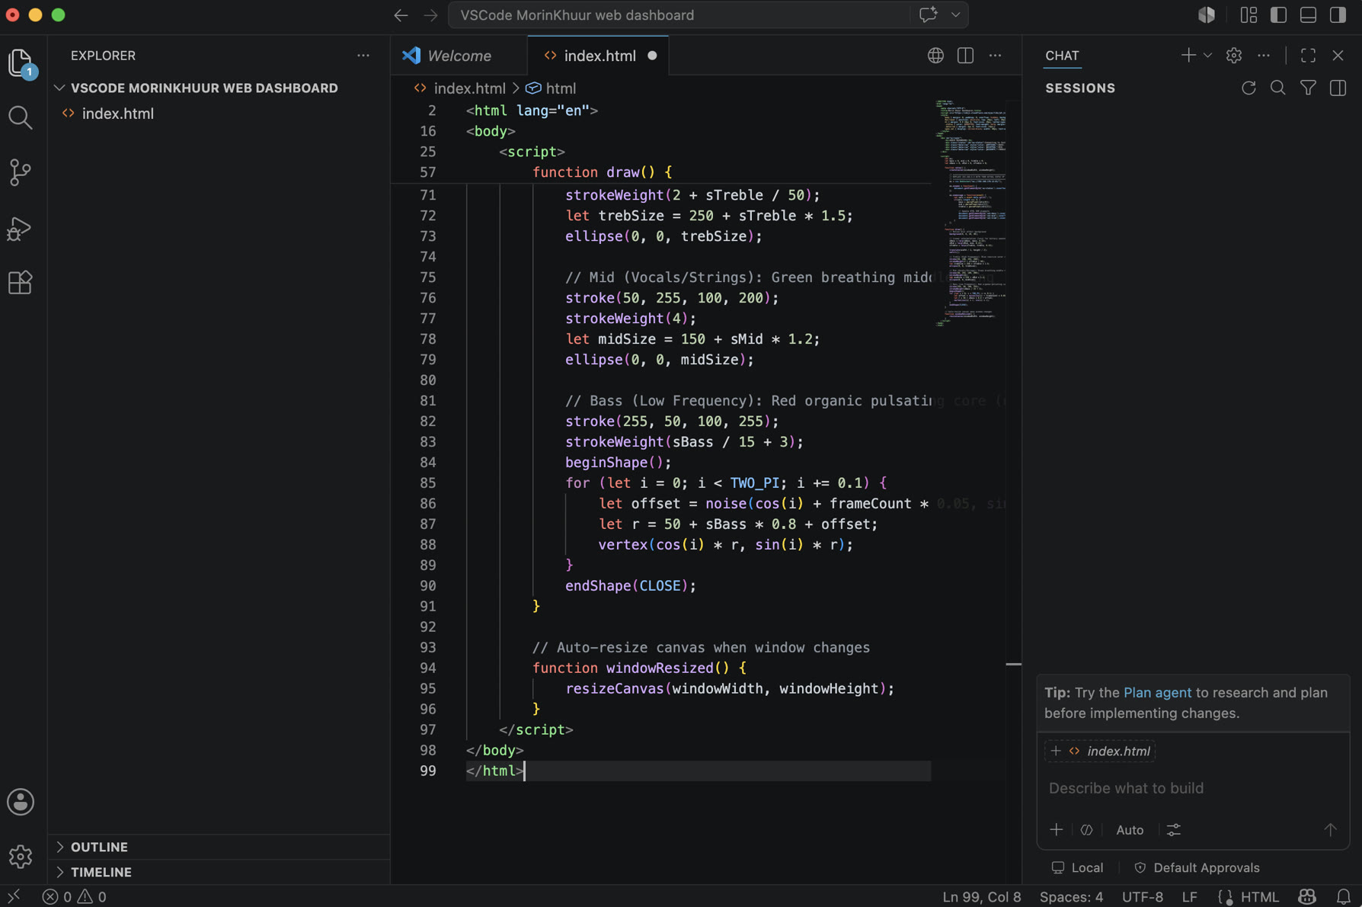1362x907 pixels.
Task: Click index.html in the breadcrumb
Action: tap(468, 88)
